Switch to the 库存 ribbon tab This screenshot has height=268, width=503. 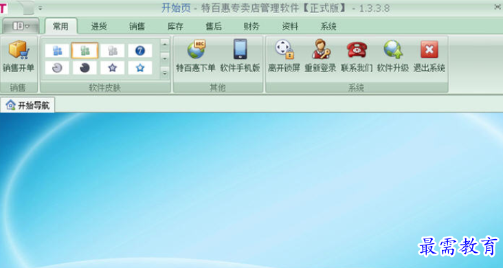tap(175, 26)
